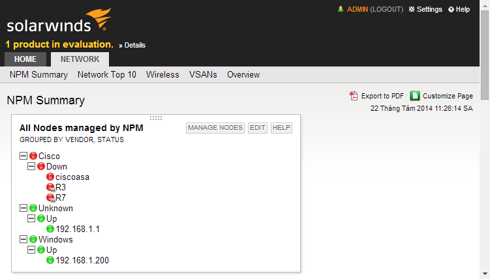Collapse the Windows vendor group
This screenshot has height=279, width=490.
[23, 239]
